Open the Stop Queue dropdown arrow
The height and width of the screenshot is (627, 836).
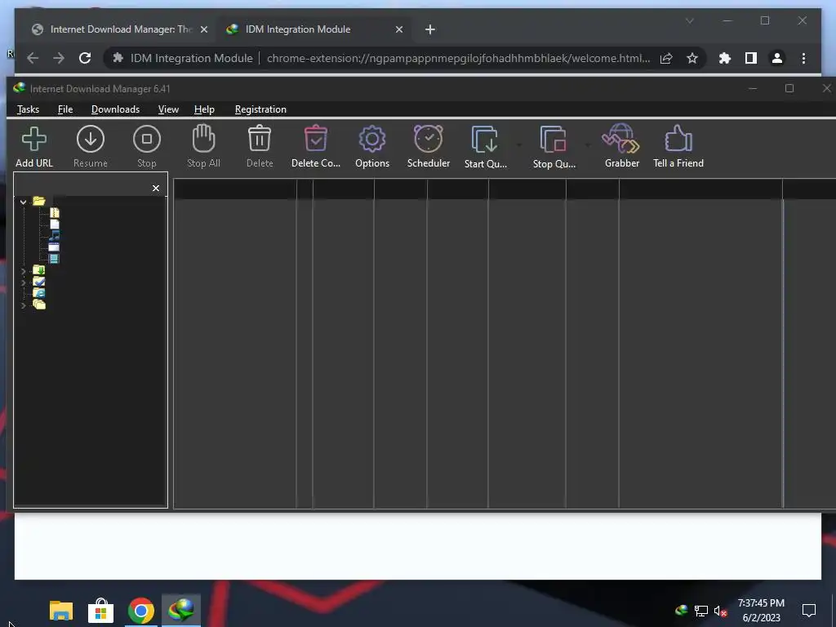coord(588,145)
